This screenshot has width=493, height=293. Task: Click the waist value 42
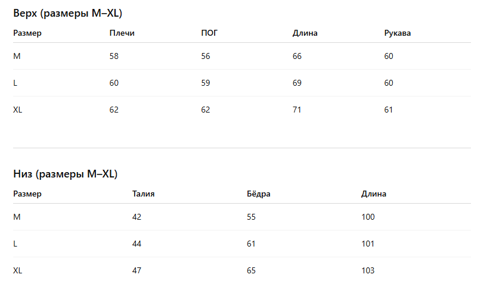(x=137, y=217)
